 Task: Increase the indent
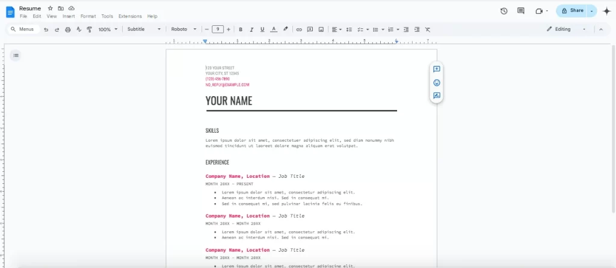click(417, 29)
